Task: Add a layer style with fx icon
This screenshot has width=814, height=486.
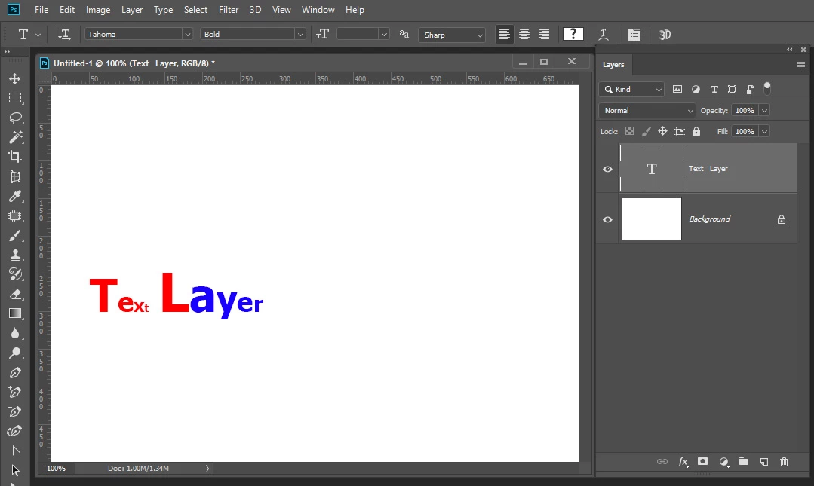Action: (x=683, y=462)
